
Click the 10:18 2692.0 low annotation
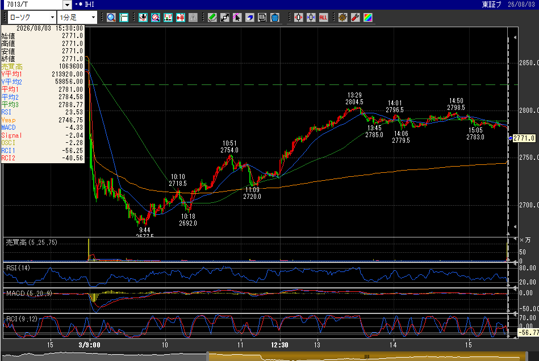click(x=188, y=220)
